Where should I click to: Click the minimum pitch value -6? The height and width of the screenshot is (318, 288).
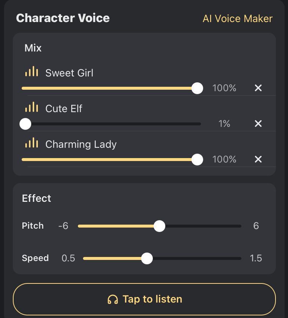coord(63,226)
